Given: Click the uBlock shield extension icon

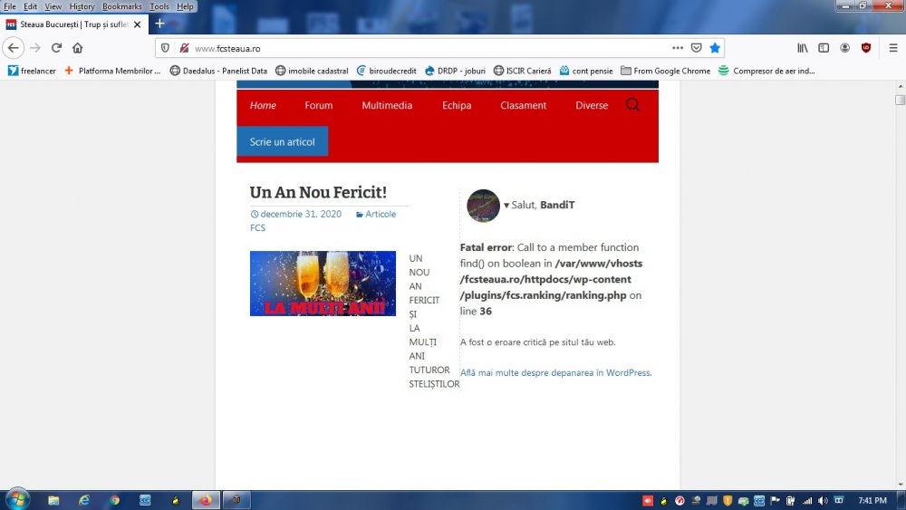Looking at the screenshot, I should (866, 48).
